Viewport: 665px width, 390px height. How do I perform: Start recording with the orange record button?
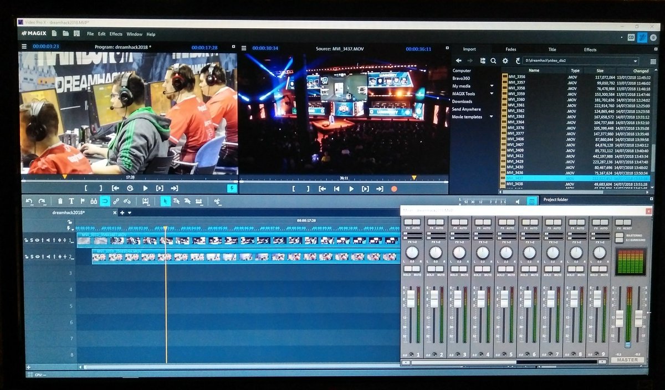pyautogui.click(x=394, y=189)
